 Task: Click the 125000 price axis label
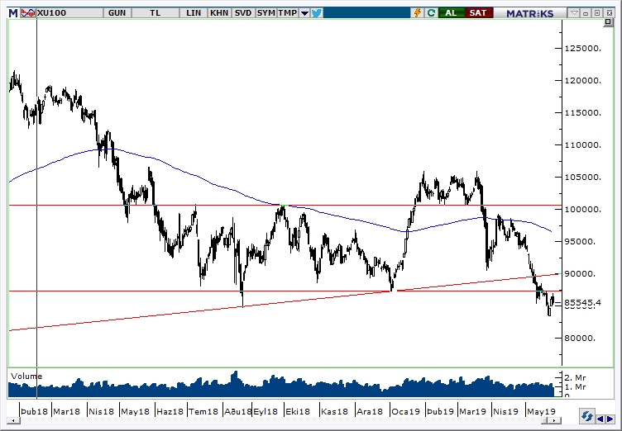click(x=583, y=49)
